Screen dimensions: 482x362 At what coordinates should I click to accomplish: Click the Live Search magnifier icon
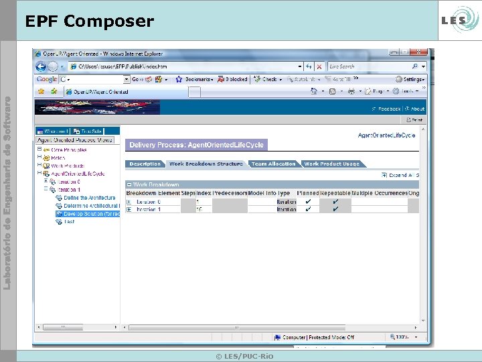pos(415,66)
